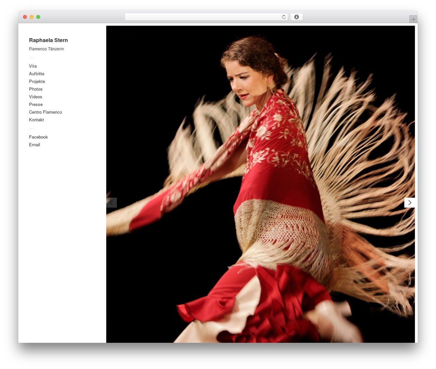Screen dimensions: 436x369
Task: Reload the page with the refresh icon
Action: point(284,17)
